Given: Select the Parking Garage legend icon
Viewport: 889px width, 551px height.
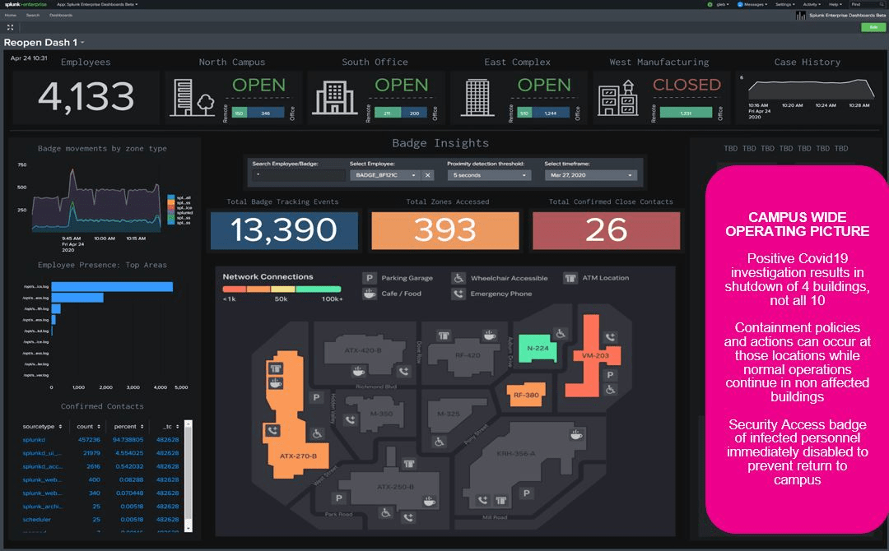Looking at the screenshot, I should (369, 277).
